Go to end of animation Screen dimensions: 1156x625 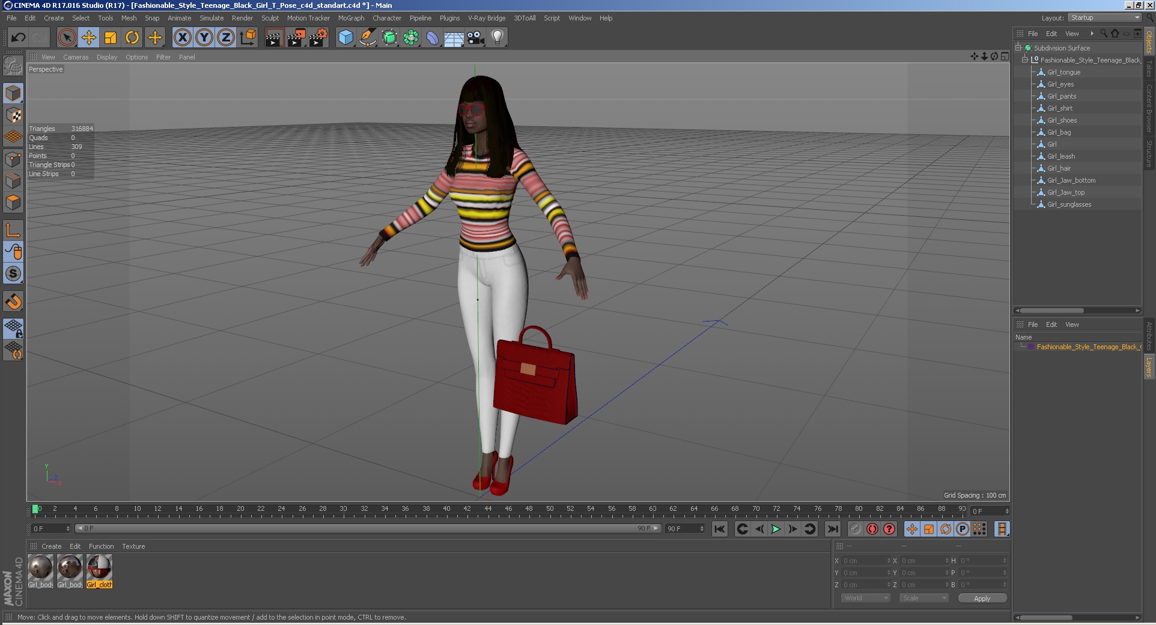[832, 529]
